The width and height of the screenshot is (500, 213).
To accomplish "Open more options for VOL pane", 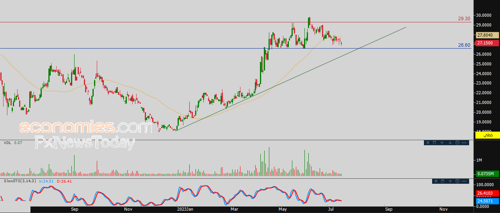I will pyautogui.click(x=464, y=143).
